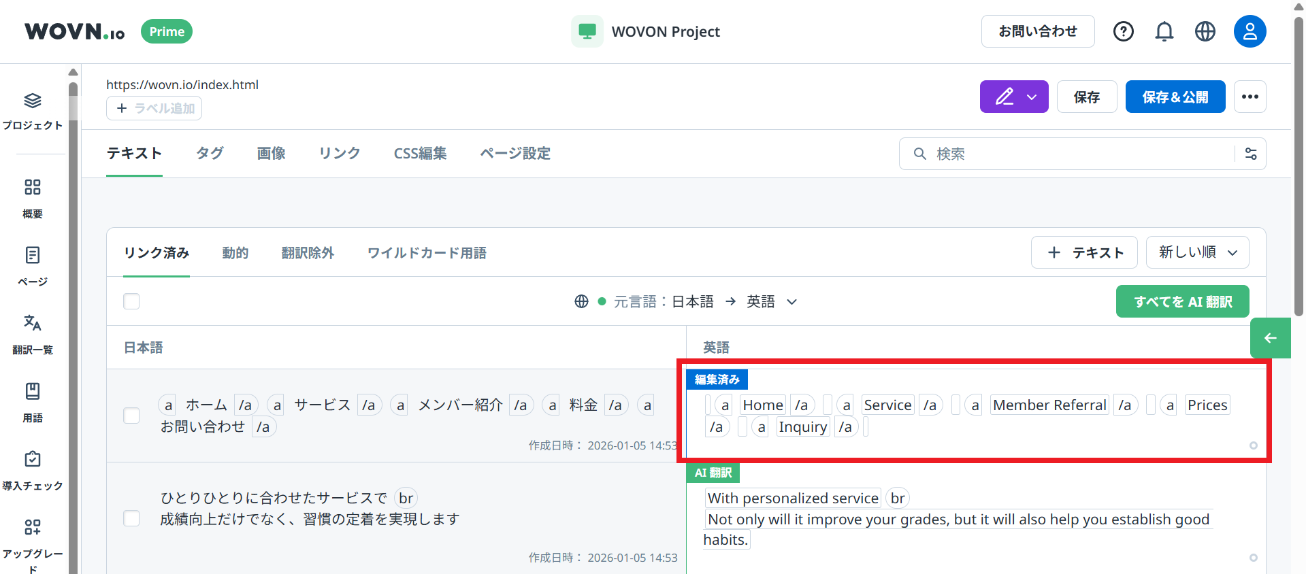
Task: Switch to the CSS編集 tab
Action: pyautogui.click(x=420, y=154)
